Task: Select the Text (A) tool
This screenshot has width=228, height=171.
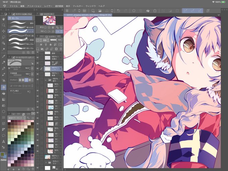Action: coord(3,141)
